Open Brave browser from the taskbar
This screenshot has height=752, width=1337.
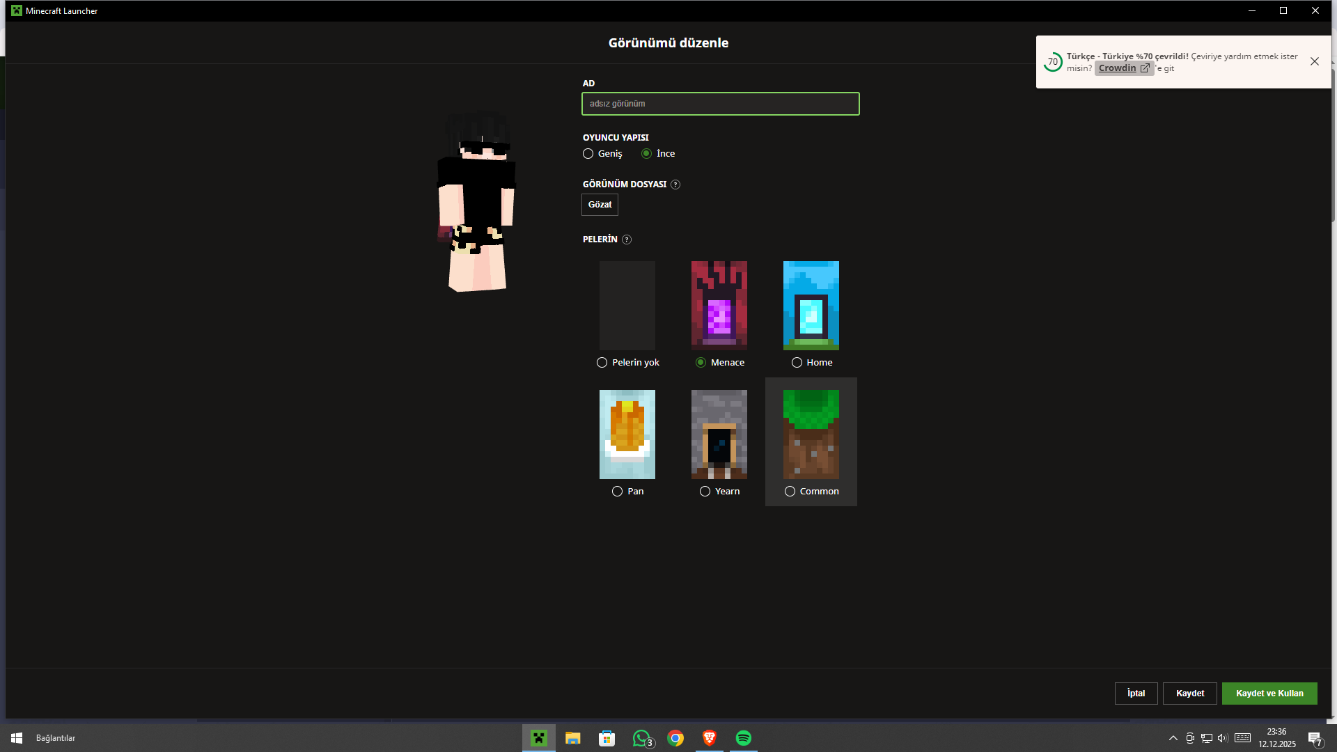pyautogui.click(x=710, y=738)
